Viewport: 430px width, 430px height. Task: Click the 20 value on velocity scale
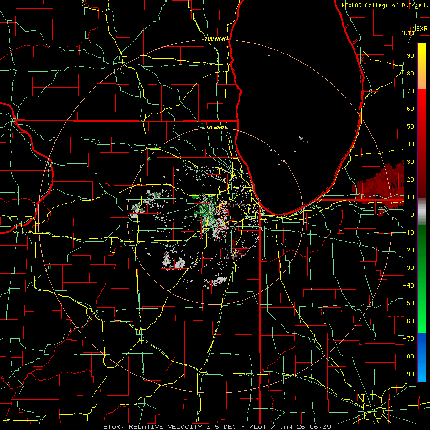click(x=410, y=180)
